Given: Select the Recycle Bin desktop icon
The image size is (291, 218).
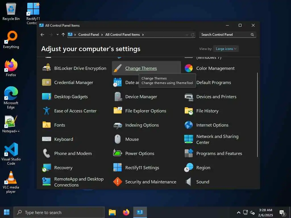Looking at the screenshot, I should point(11,11).
